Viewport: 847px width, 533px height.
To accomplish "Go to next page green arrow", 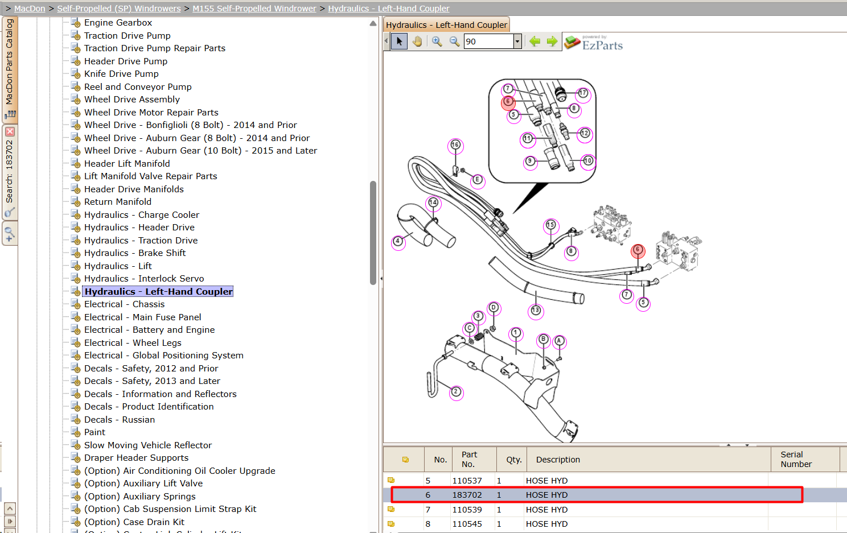I will [552, 41].
